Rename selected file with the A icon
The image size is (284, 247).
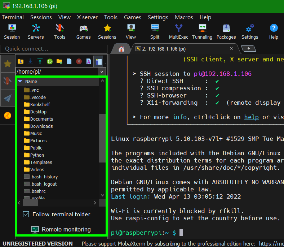click(x=89, y=61)
